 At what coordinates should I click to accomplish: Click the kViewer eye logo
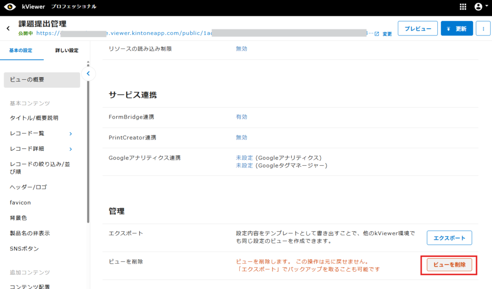[x=10, y=7]
